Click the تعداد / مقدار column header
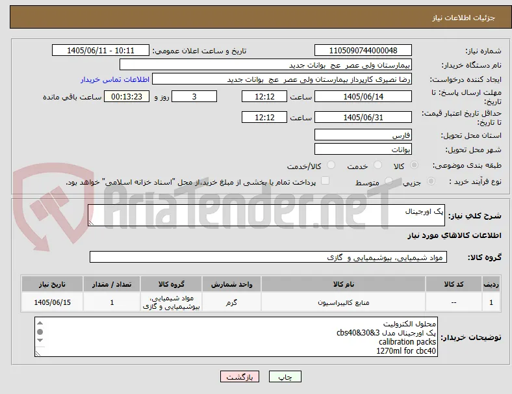512x394 pixels. tap(112, 284)
